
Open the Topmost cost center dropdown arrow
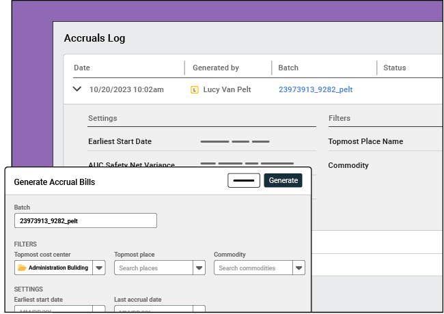tap(99, 268)
